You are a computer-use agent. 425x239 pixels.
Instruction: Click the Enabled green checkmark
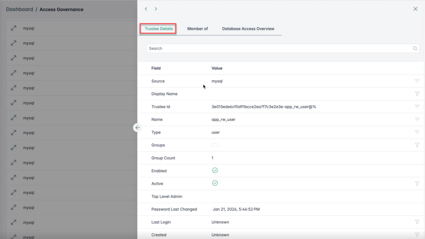tap(215, 170)
